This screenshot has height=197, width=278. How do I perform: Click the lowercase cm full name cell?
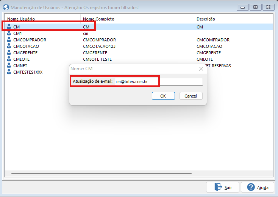click(86, 33)
